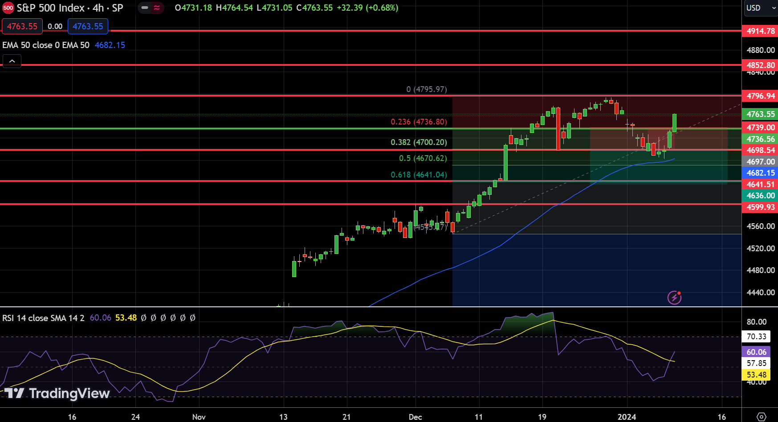This screenshot has height=422, width=778.
Task: Click the spread value 0.00
Action: coord(55,26)
